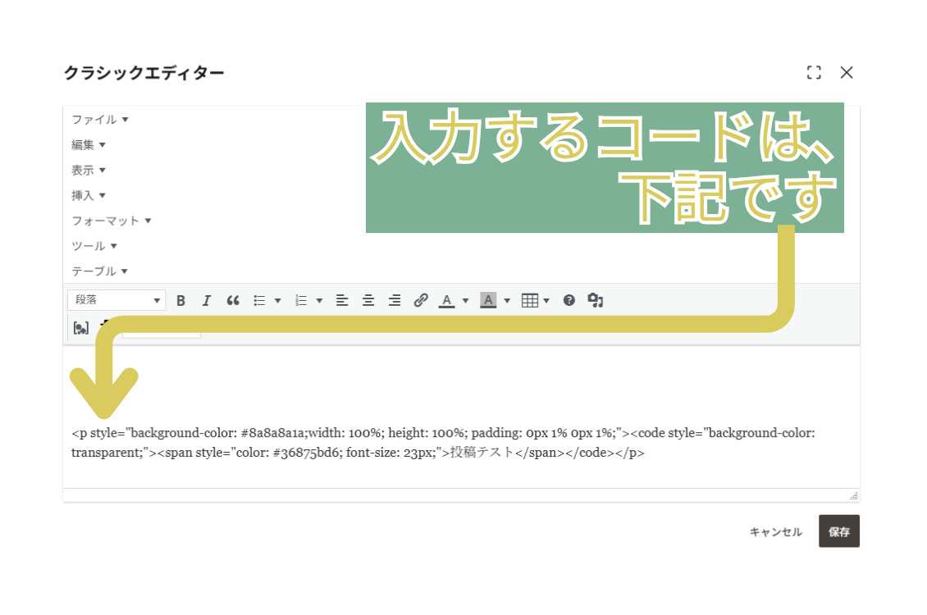Apply the background color button

tap(488, 301)
